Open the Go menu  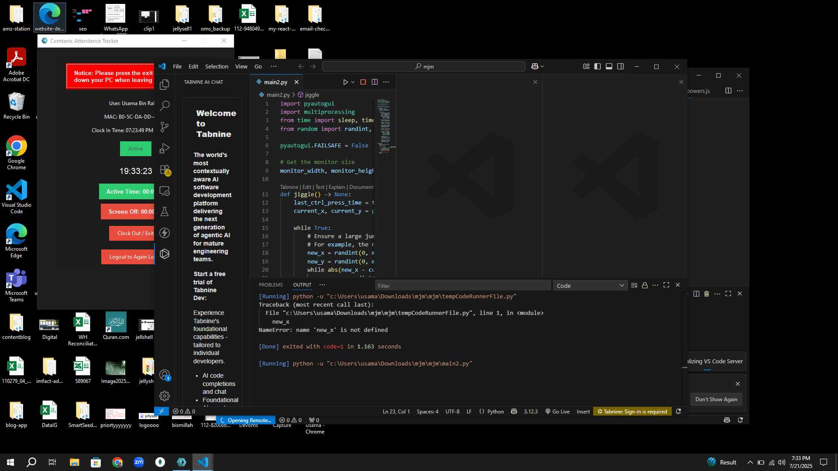(258, 66)
